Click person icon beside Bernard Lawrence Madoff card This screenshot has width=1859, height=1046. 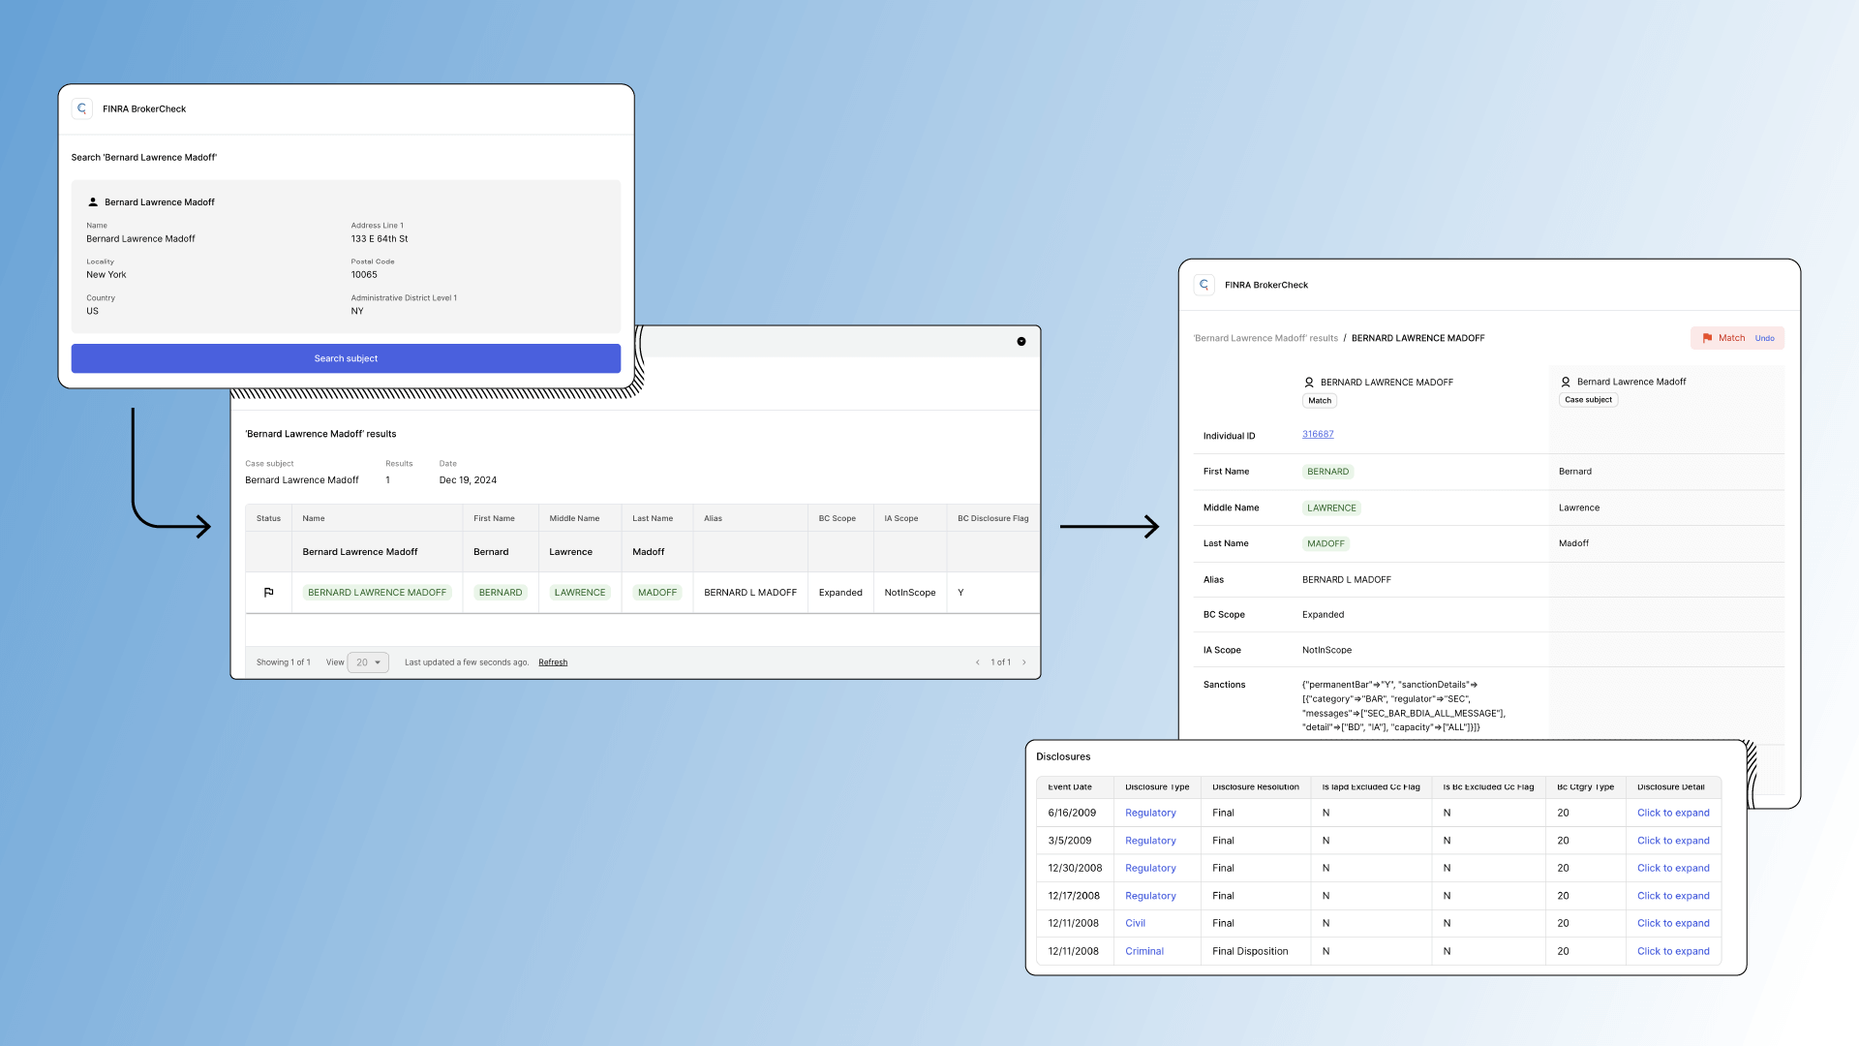pos(93,202)
